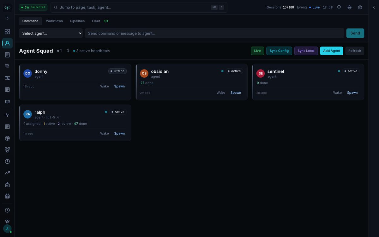Open the dashboard grid sidebar icon
The height and width of the screenshot is (237, 379).
coord(7,32)
